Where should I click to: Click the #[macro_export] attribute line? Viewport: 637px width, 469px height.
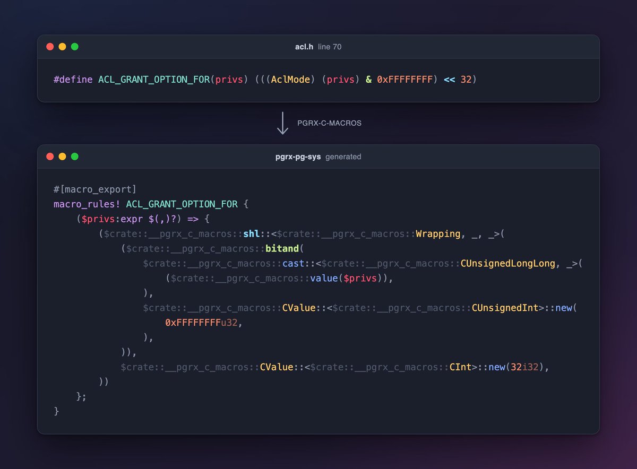click(95, 189)
